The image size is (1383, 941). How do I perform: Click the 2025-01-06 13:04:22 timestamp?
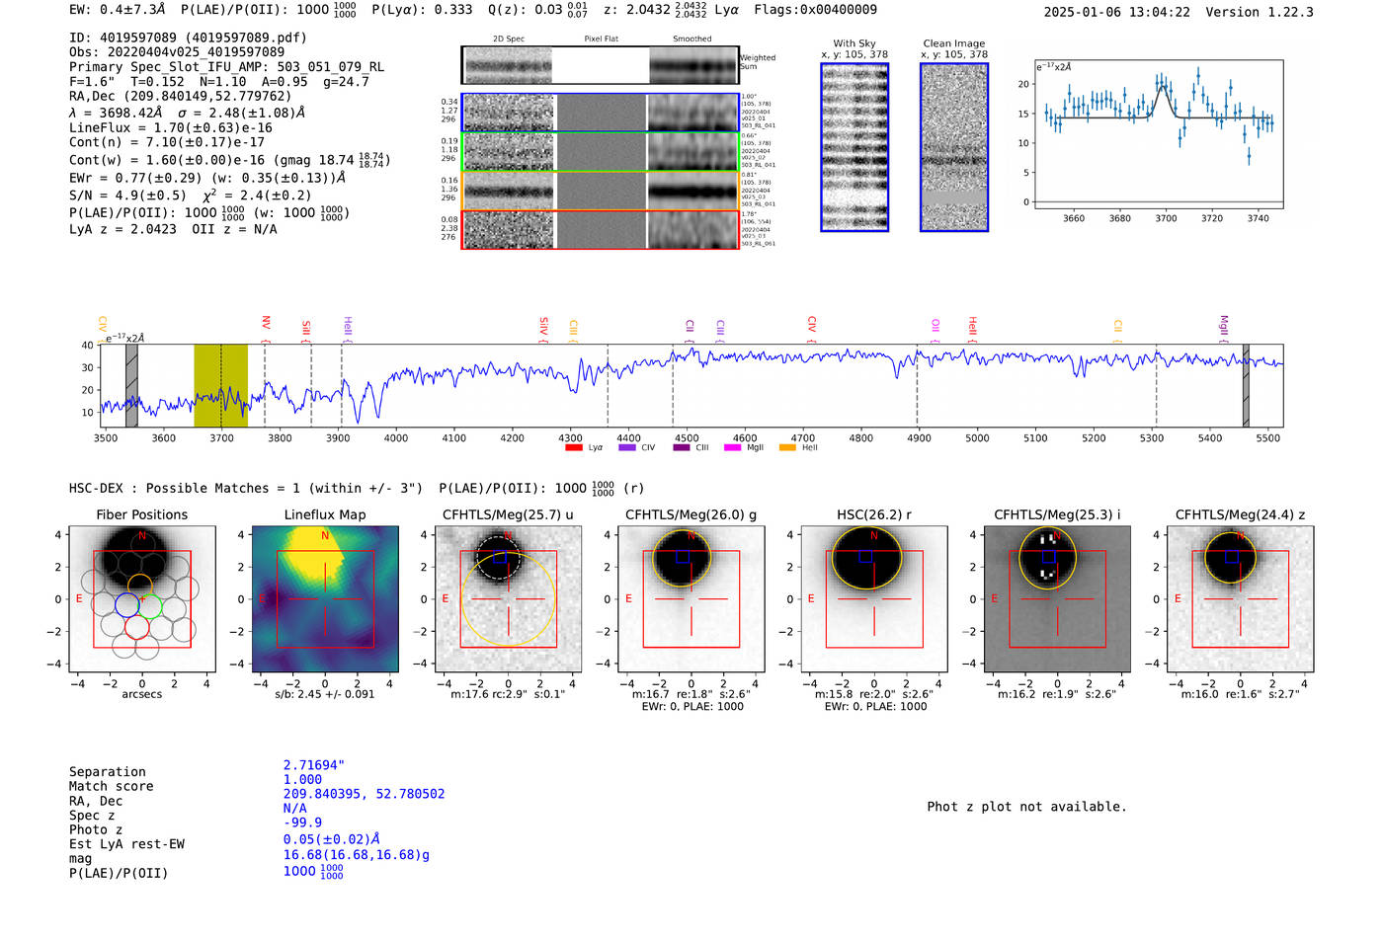[1117, 12]
